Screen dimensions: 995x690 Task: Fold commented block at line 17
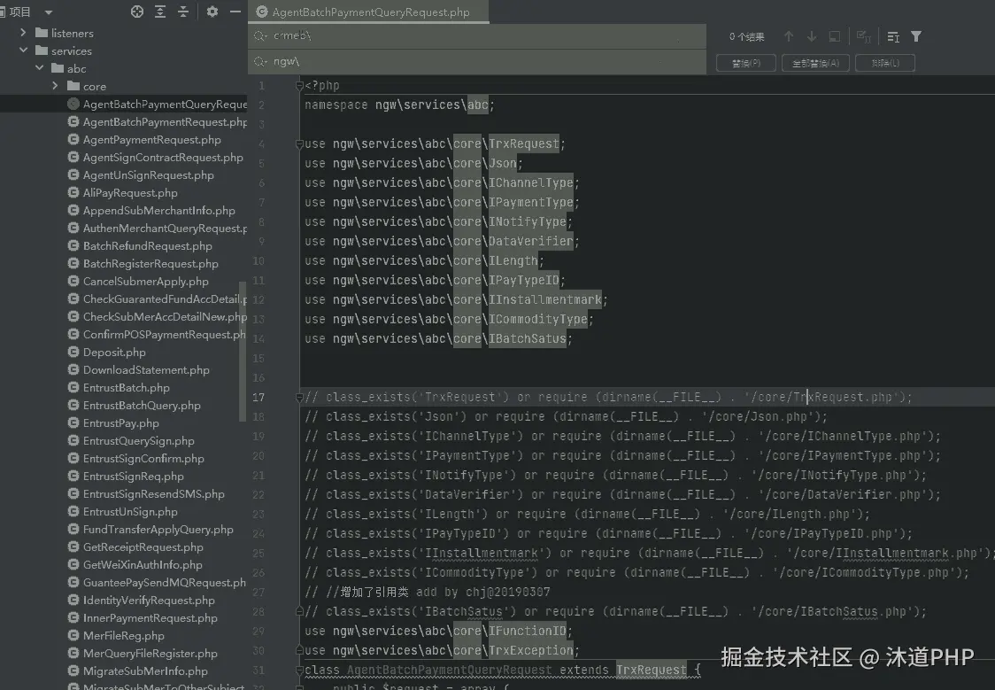click(299, 398)
